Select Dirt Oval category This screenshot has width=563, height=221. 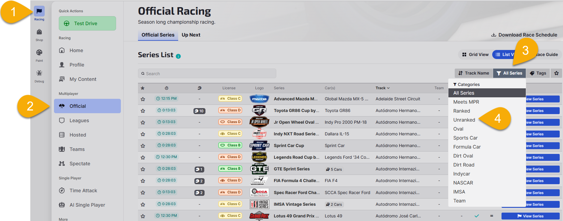click(x=487, y=156)
